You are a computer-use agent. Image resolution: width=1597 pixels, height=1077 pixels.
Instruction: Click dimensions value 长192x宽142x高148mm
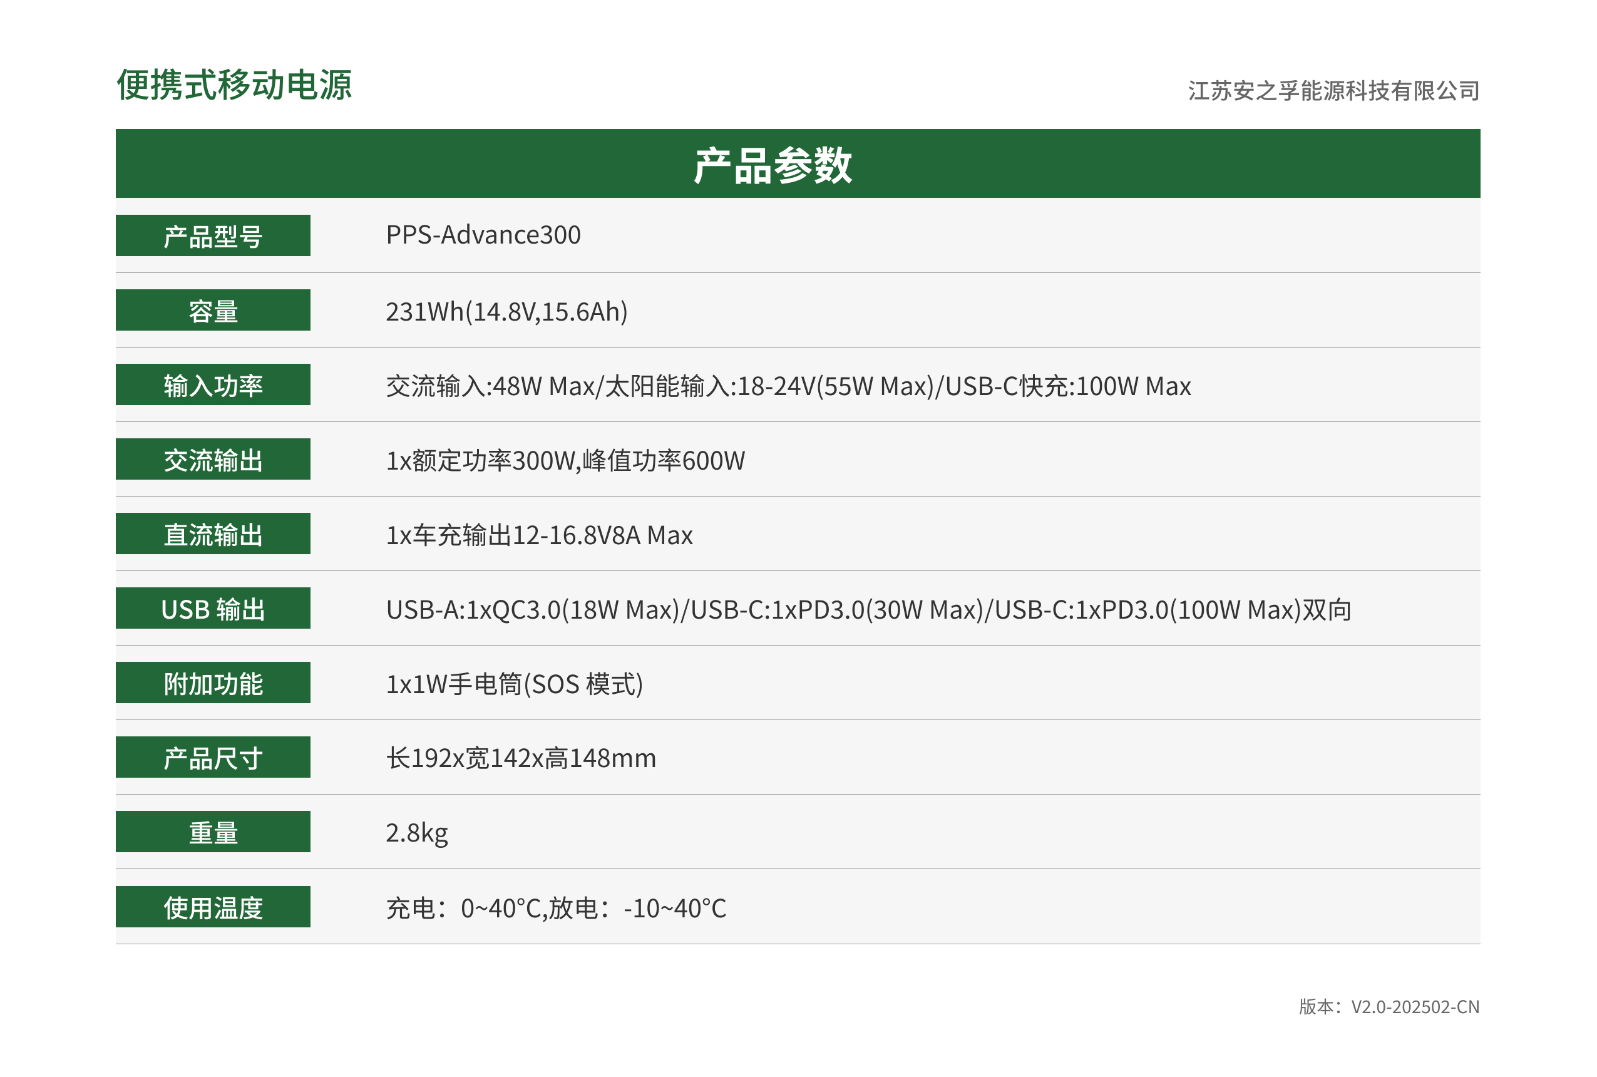click(x=521, y=758)
